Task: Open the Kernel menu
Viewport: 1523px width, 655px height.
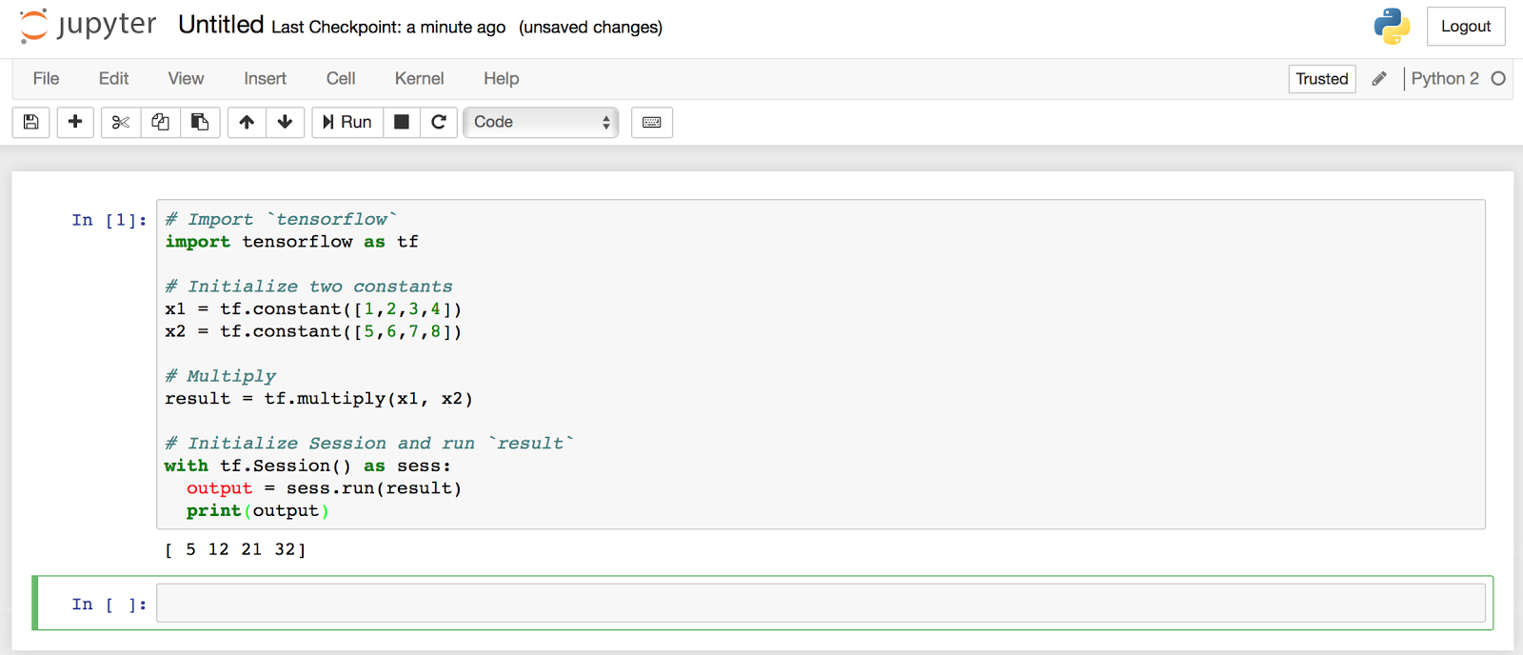Action: (419, 79)
